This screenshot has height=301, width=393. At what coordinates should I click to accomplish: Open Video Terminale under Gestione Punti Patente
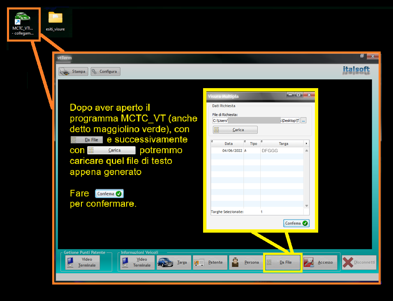pyautogui.click(x=82, y=262)
